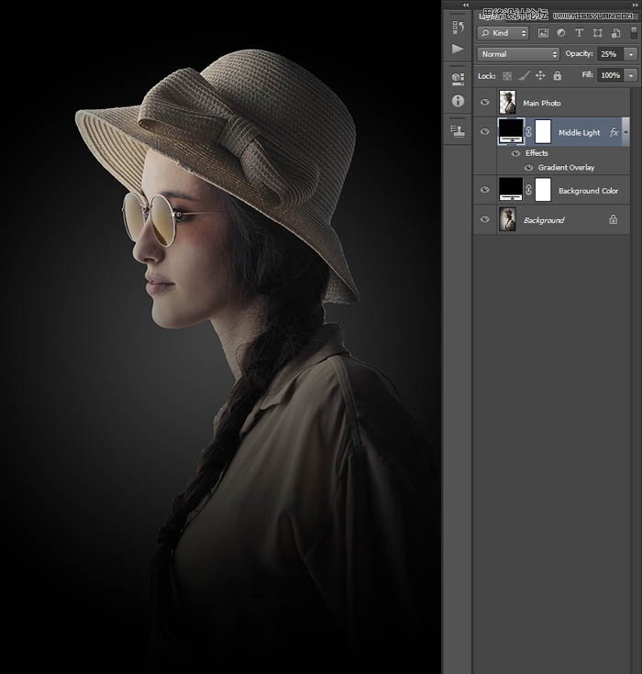Click the Middle Light layer mask thumbnail
Screen dimensions: 642x674
542,132
